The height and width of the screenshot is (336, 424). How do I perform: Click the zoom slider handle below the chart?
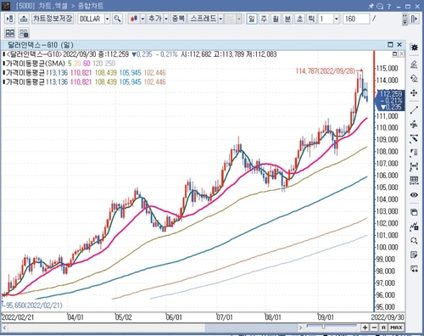pos(323,327)
